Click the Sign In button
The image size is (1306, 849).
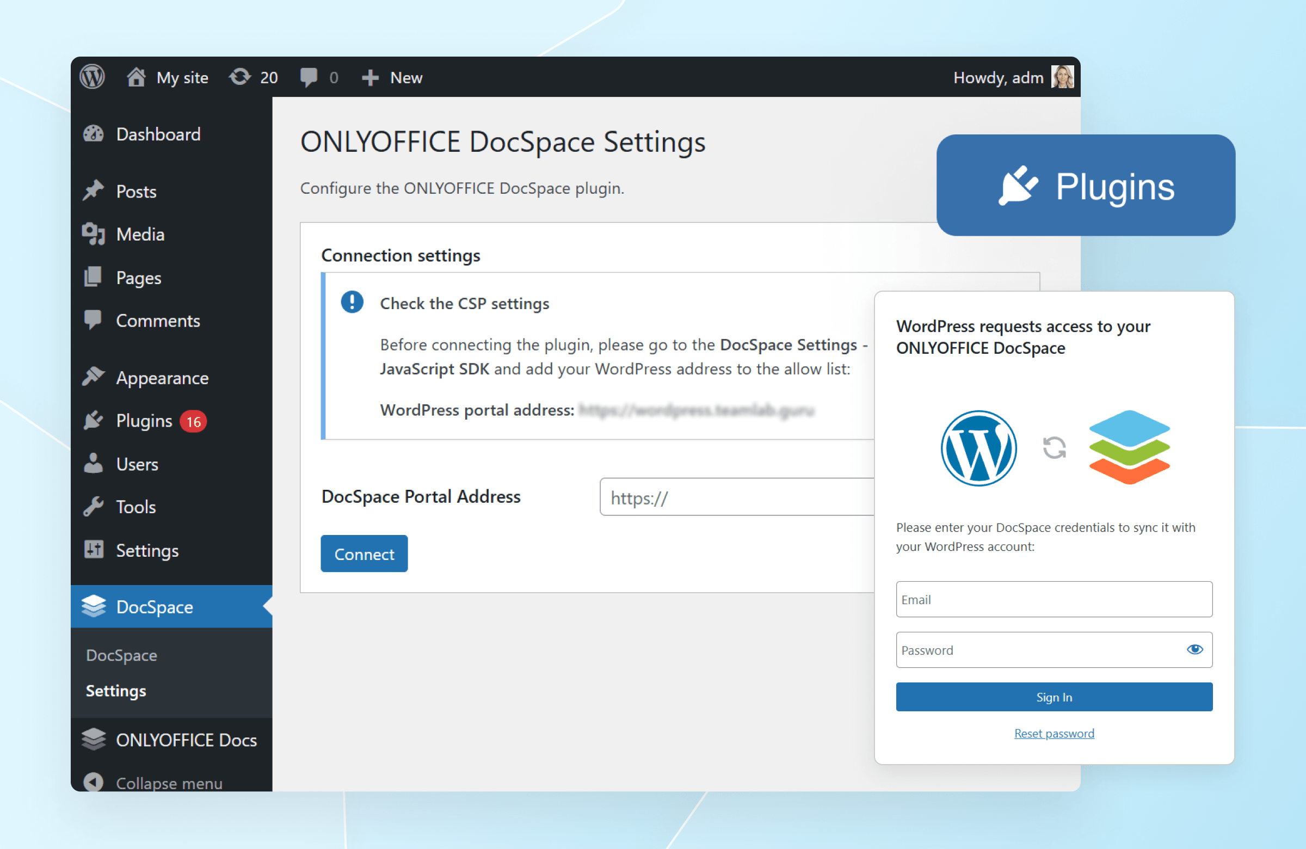[1054, 697]
